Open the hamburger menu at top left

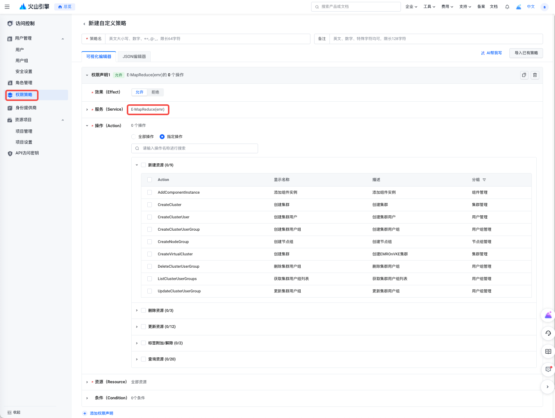7,7
